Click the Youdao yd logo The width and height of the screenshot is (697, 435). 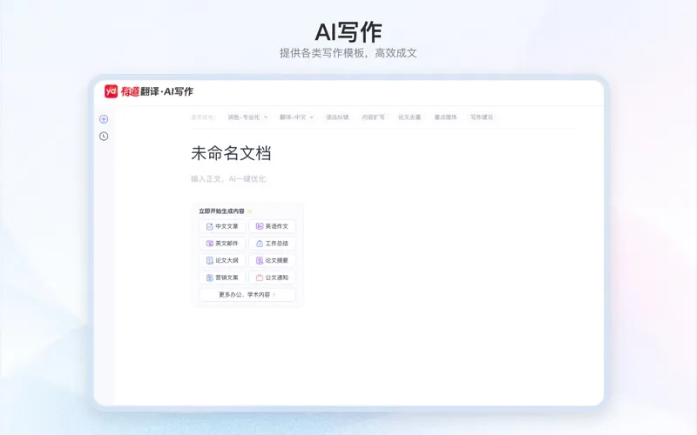(x=112, y=91)
